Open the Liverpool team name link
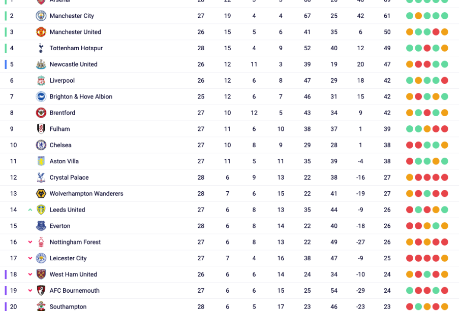The width and height of the screenshot is (460, 311). [62, 81]
